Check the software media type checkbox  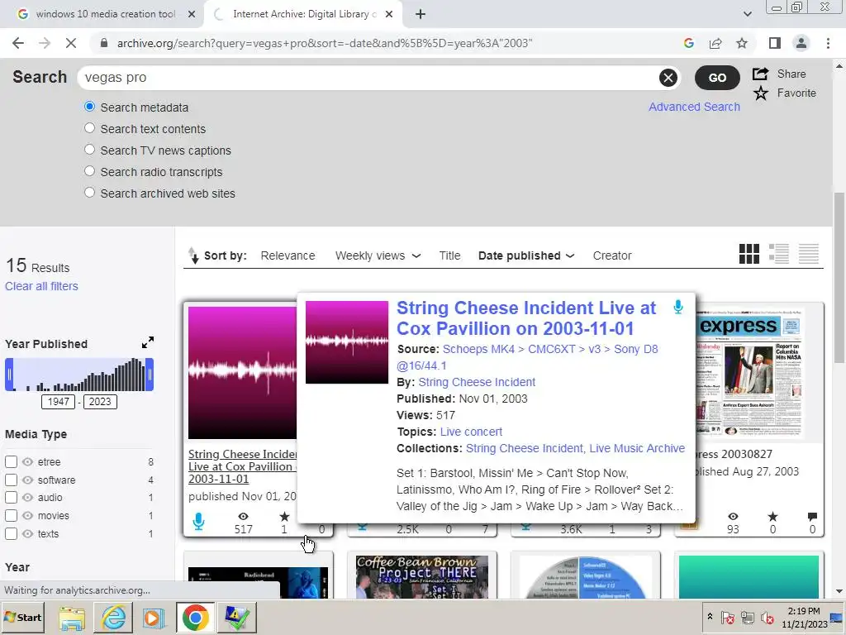(11, 480)
